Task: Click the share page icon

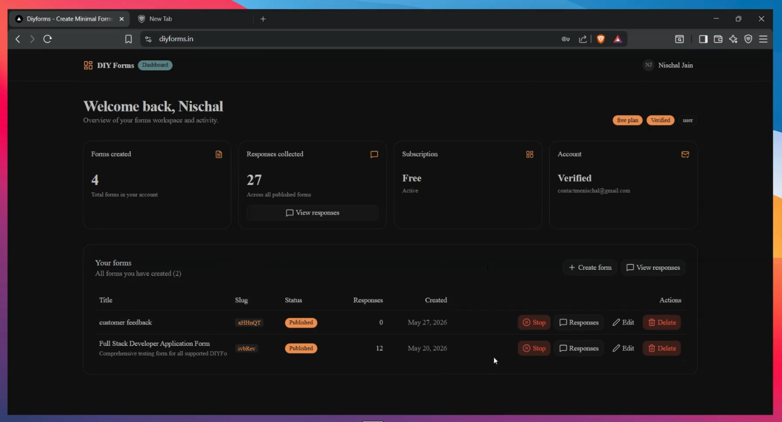Action: pos(583,39)
